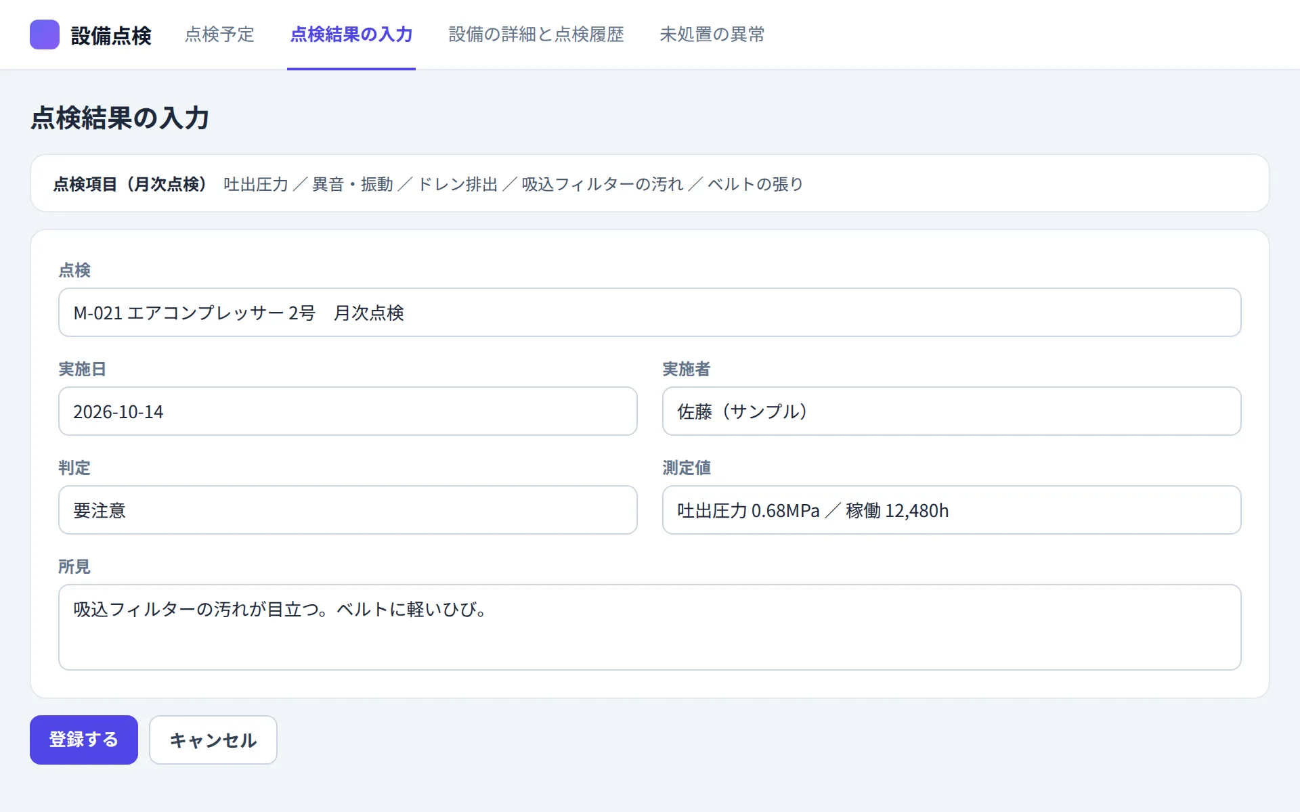Viewport: 1300px width, 812px height.
Task: Switch to 設備の詳細と点検履歴 tab
Action: pyautogui.click(x=536, y=35)
